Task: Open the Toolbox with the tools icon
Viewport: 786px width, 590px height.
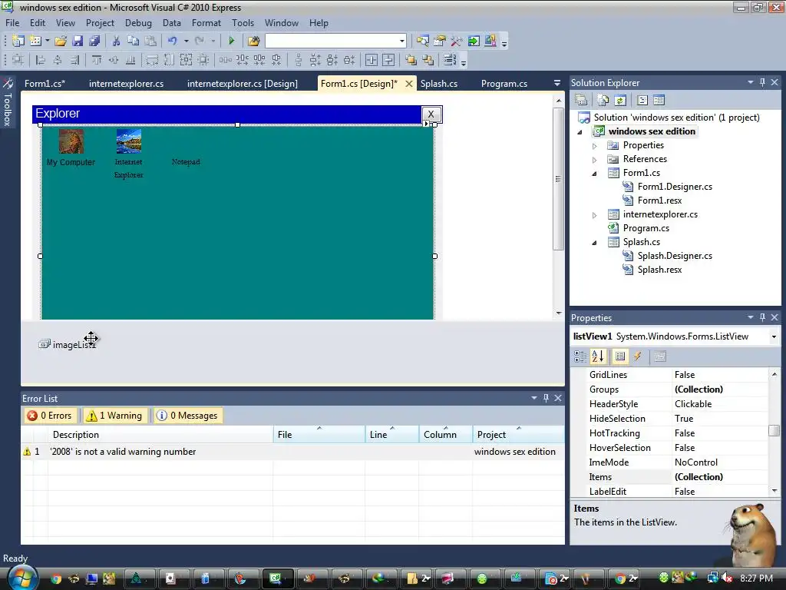Action: [x=456, y=41]
